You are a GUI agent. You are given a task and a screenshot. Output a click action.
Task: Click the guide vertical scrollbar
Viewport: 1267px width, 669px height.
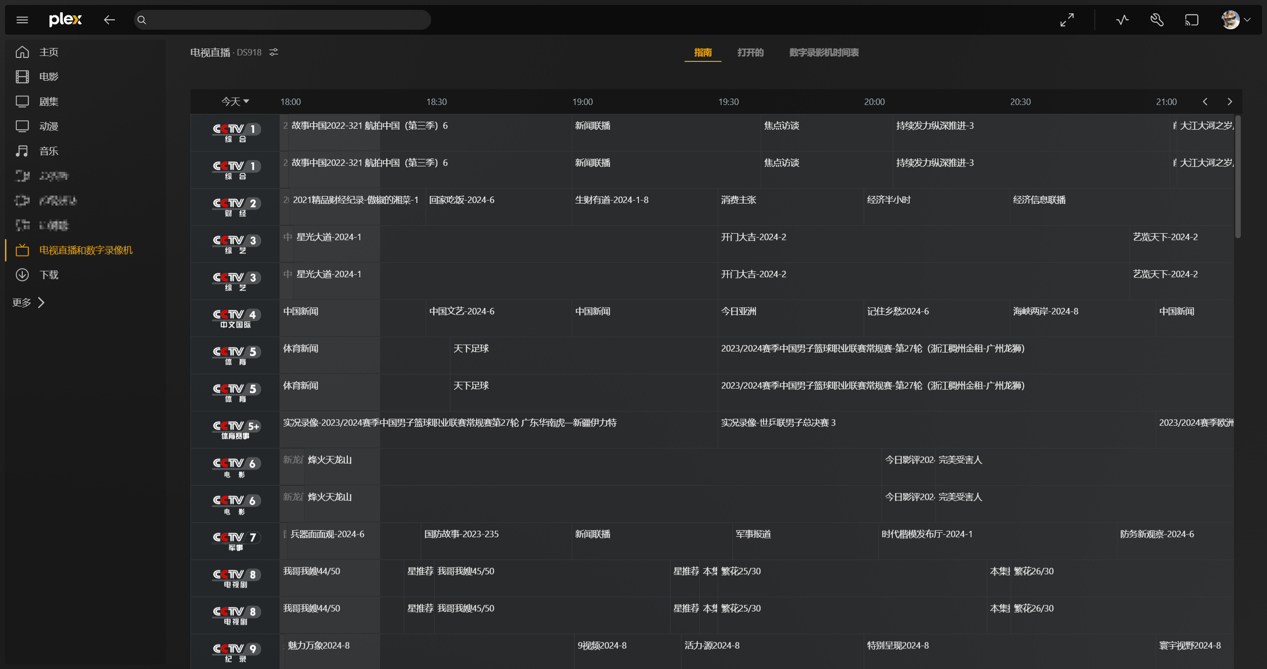point(1238,177)
